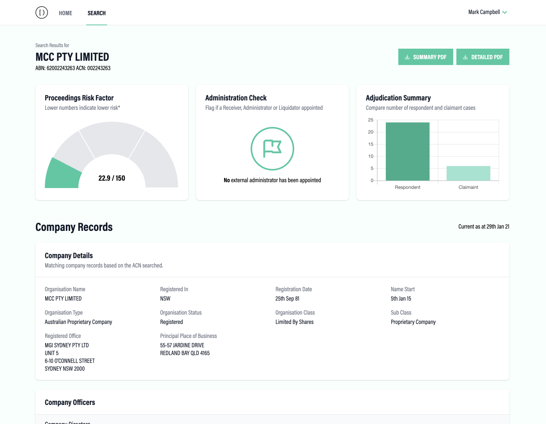The width and height of the screenshot is (546, 424).
Task: Expand the Company Officers section
Action: click(69, 402)
